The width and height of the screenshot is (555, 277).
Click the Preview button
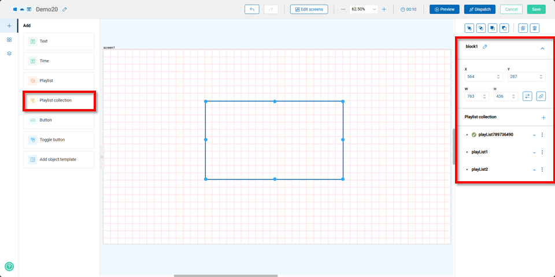pyautogui.click(x=444, y=9)
